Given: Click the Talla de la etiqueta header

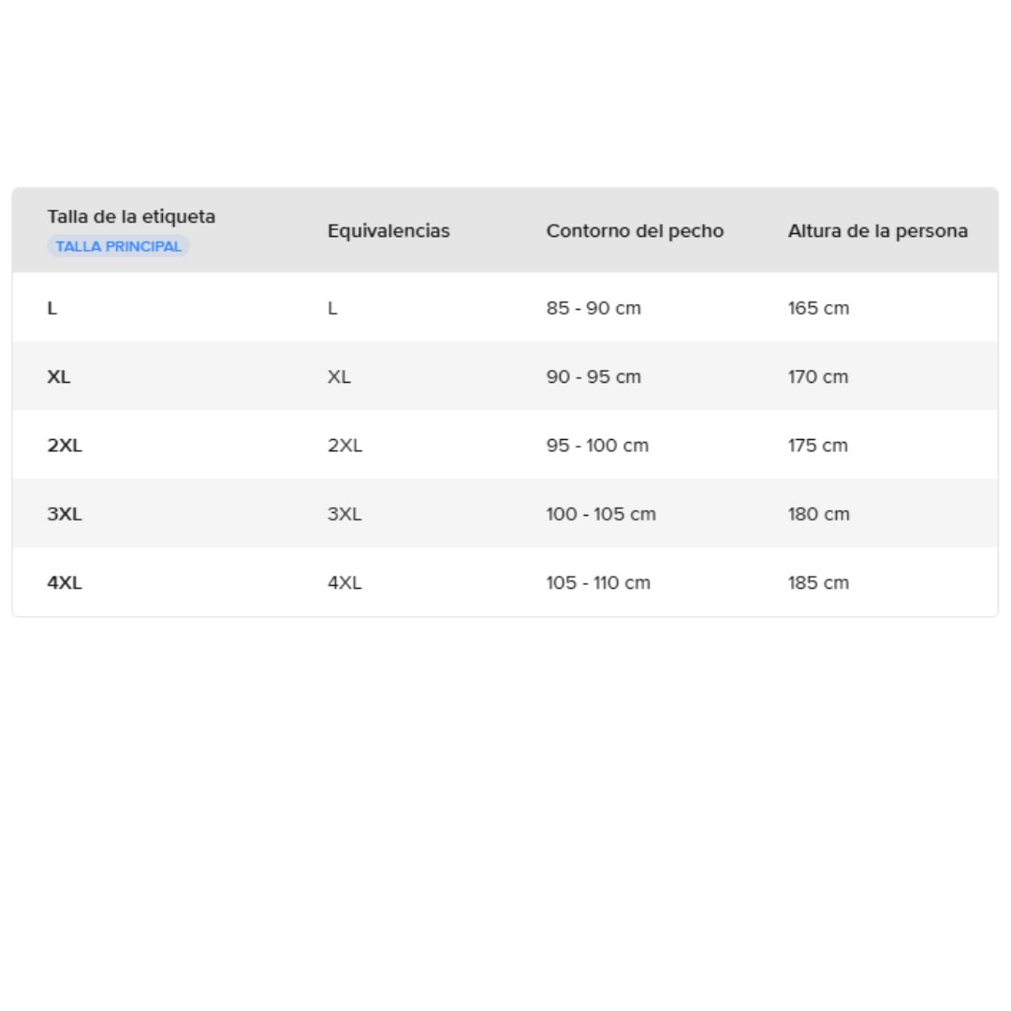Looking at the screenshot, I should (x=131, y=216).
